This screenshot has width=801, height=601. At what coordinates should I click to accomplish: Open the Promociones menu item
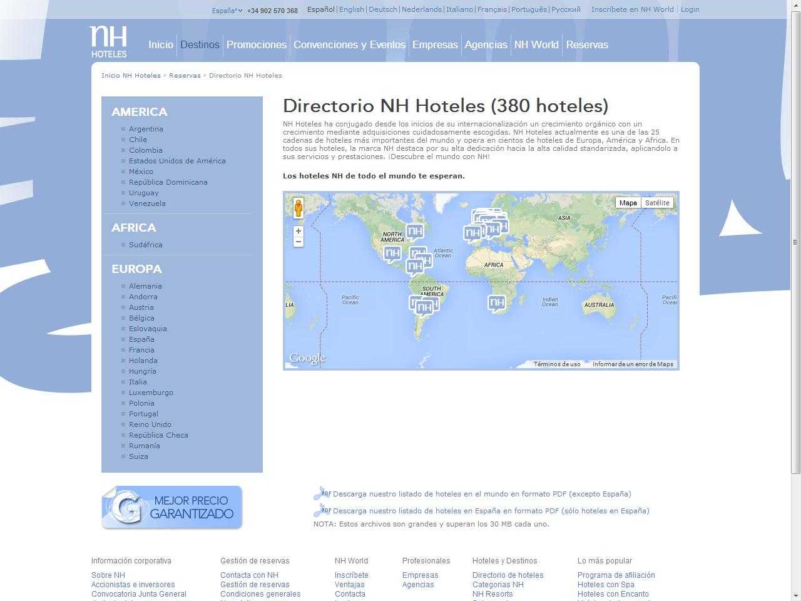(x=256, y=44)
